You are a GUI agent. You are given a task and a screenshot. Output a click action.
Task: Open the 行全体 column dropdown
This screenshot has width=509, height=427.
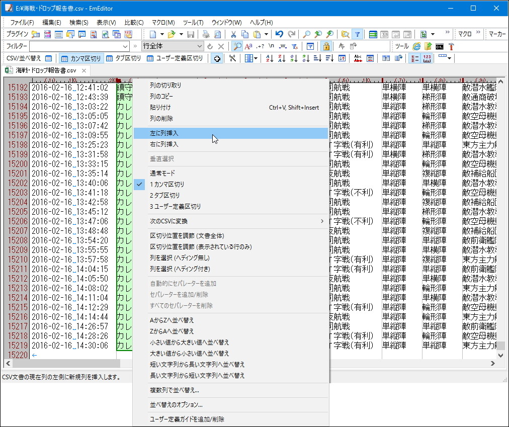click(200, 46)
